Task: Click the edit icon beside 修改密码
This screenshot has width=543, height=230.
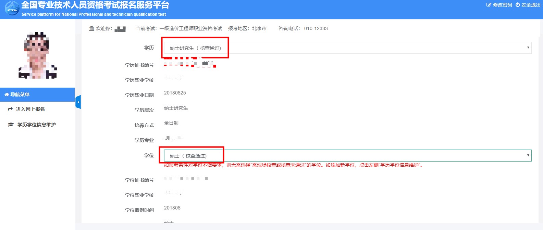Action: coord(489,5)
